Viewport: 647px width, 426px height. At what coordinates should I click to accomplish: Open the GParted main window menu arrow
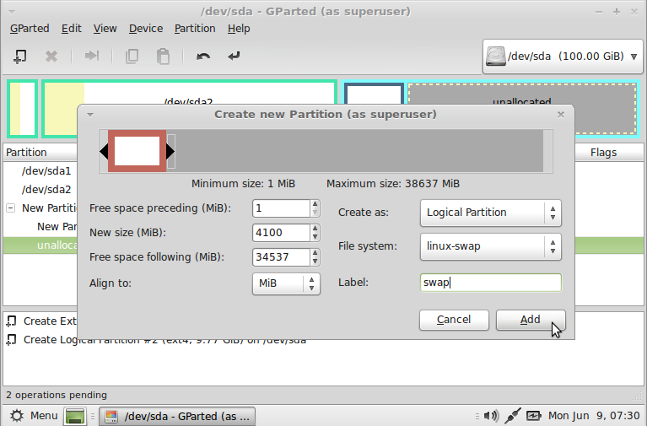pos(12,12)
